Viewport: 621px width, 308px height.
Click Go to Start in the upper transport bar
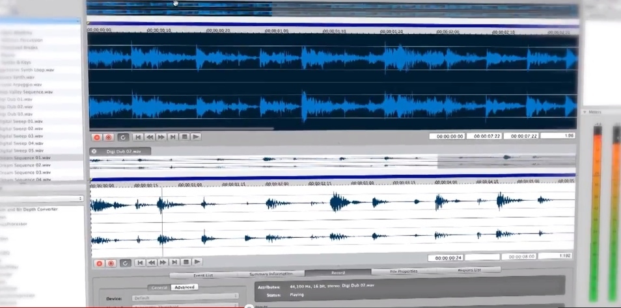pos(138,137)
